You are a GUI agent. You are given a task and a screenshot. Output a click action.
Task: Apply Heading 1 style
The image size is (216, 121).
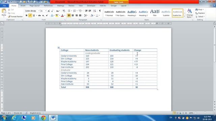pyautogui.click(x=132, y=13)
